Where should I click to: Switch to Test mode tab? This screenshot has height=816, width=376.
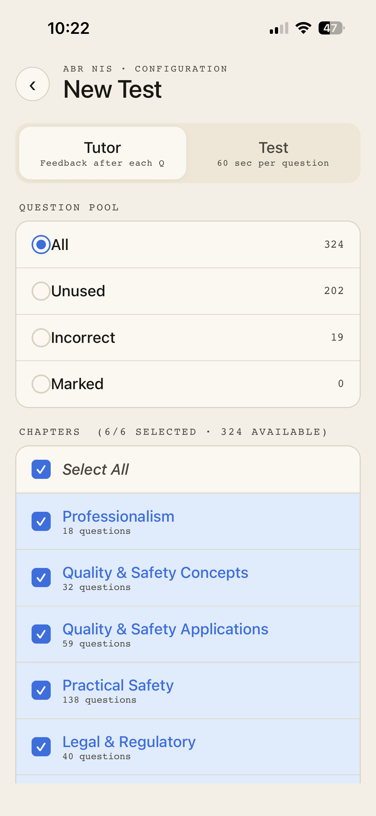click(273, 153)
